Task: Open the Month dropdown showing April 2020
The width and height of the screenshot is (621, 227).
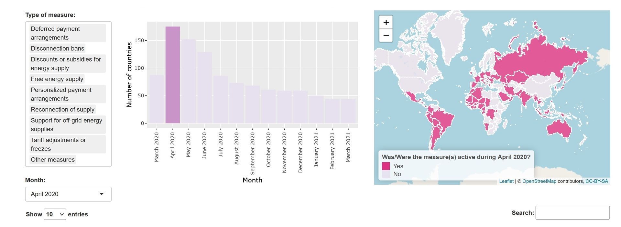Action: 68,194
